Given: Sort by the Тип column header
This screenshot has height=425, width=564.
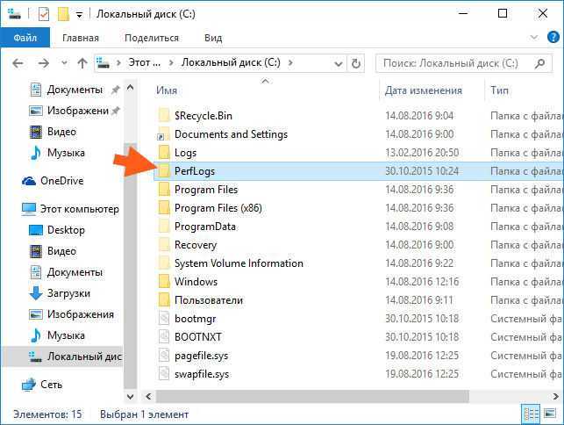Looking at the screenshot, I should 500,90.
